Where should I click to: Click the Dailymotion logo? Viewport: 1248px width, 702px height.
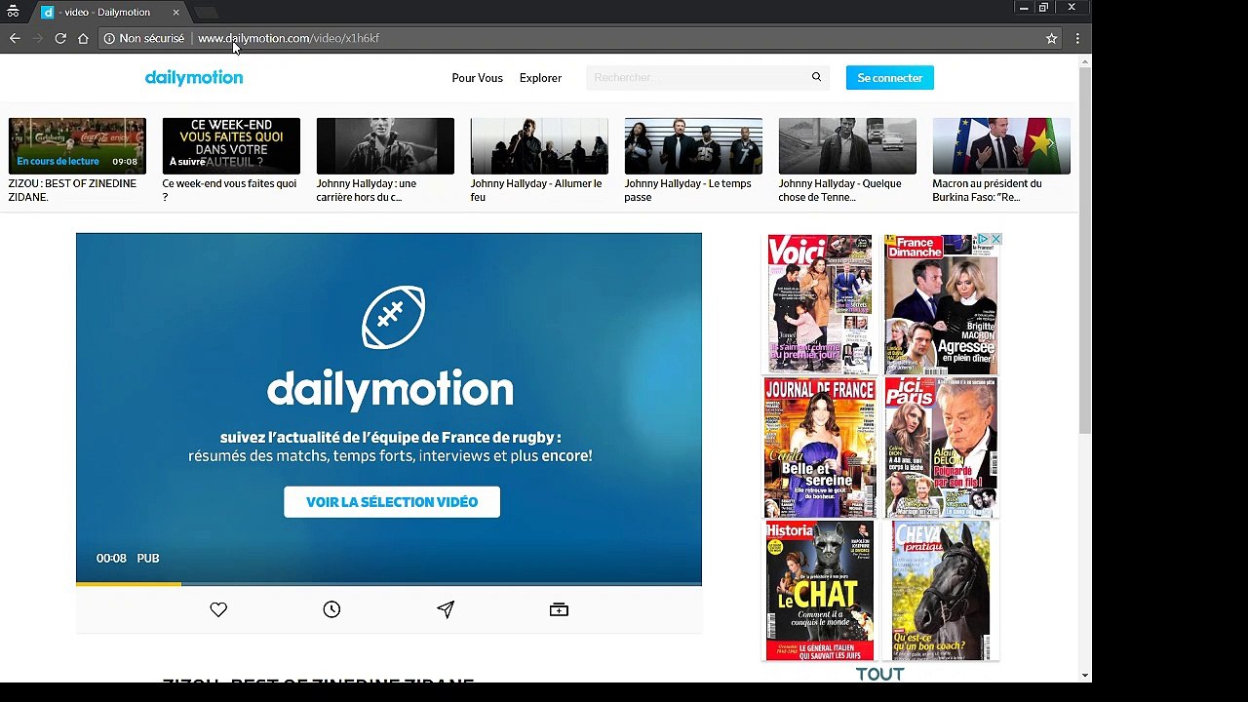click(x=194, y=77)
